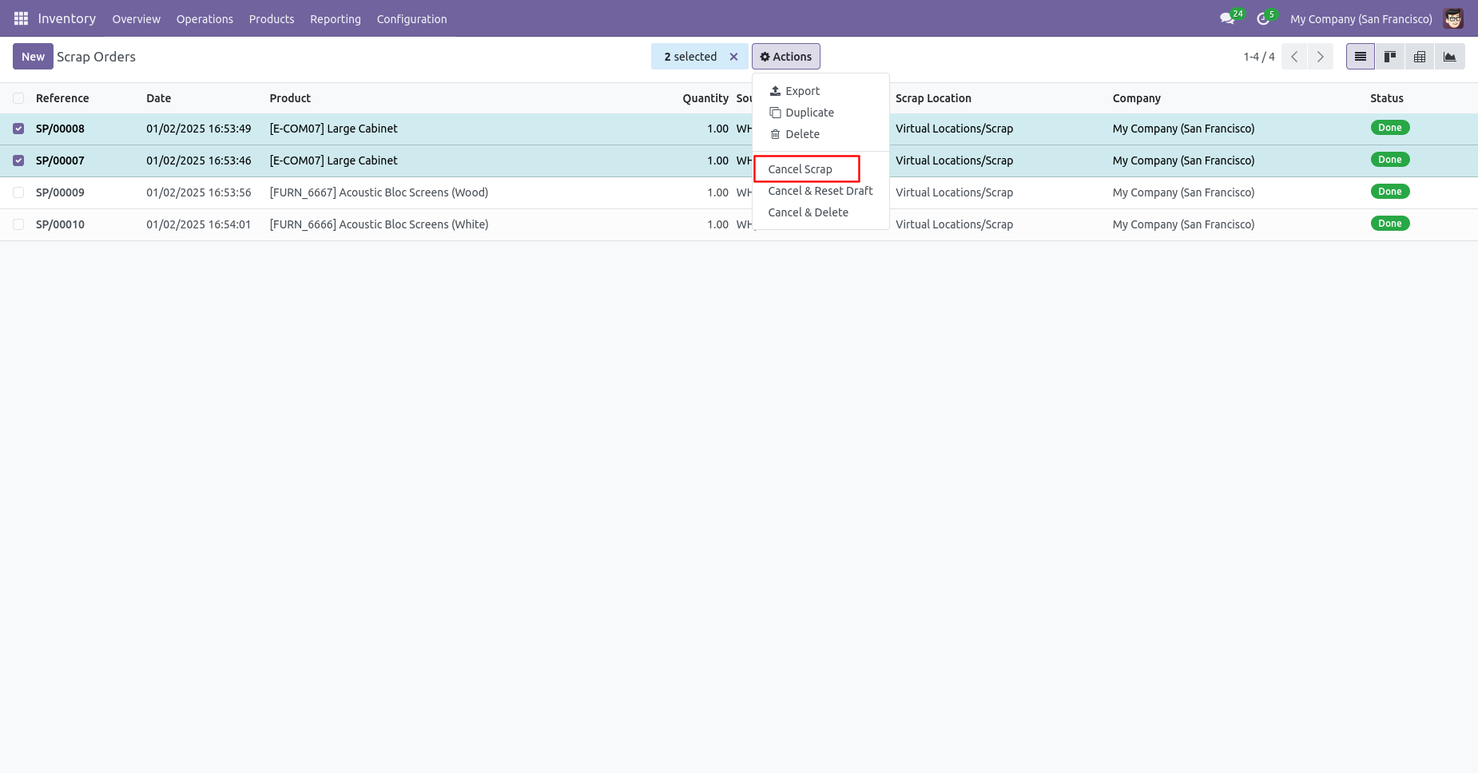The image size is (1478, 773).
Task: Go to the Overview menu
Action: 136,19
